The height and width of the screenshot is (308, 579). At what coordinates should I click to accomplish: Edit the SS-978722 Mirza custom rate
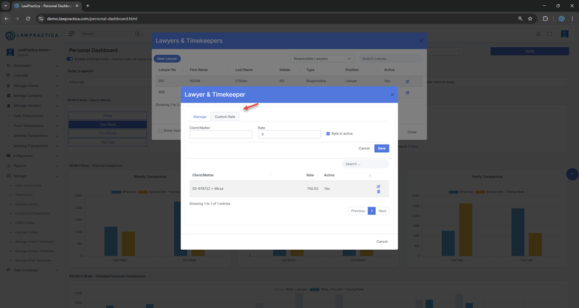(378, 187)
